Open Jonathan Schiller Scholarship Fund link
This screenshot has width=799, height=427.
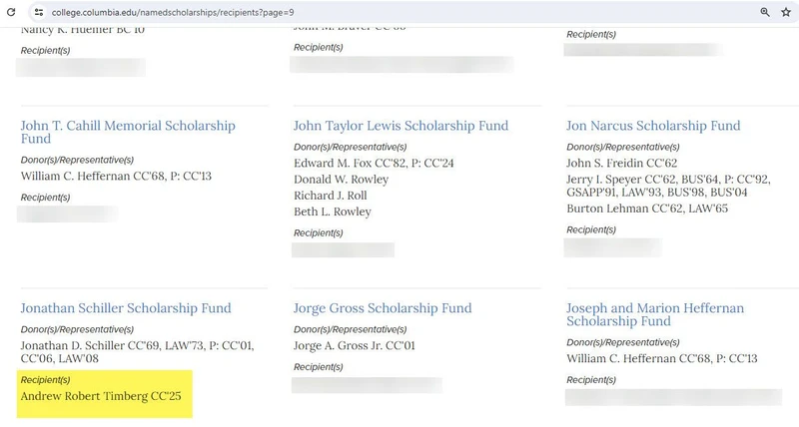coord(126,308)
